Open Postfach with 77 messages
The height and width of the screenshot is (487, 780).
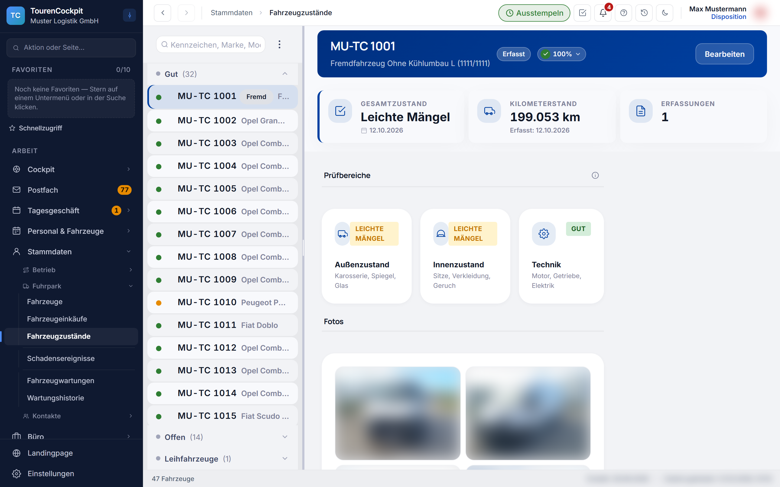(71, 190)
